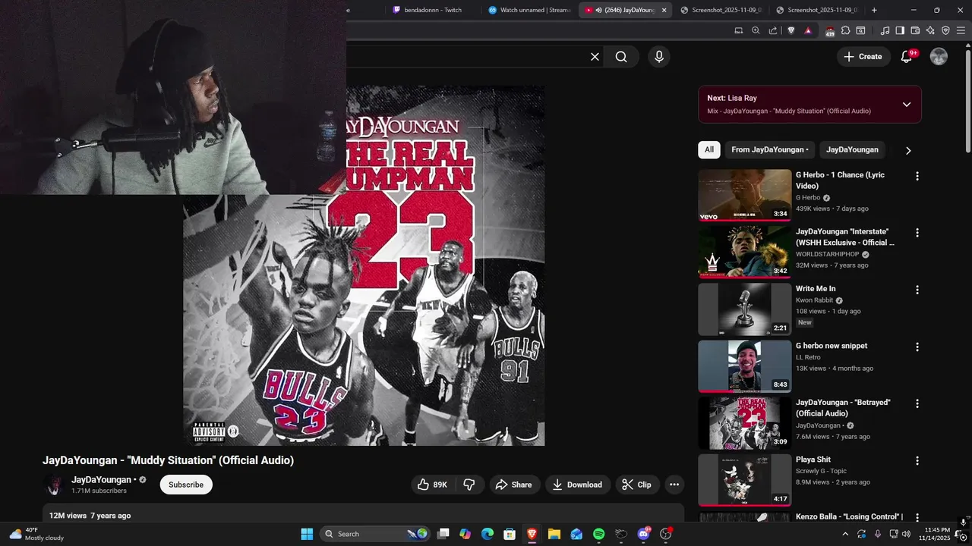
Task: Select the From JayDaYoungan filter chip
Action: coord(770,149)
